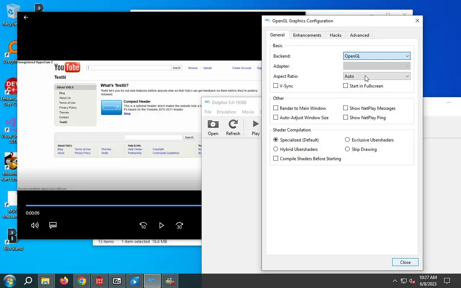
Task: Click the muted speaker tray icon
Action: (413, 281)
